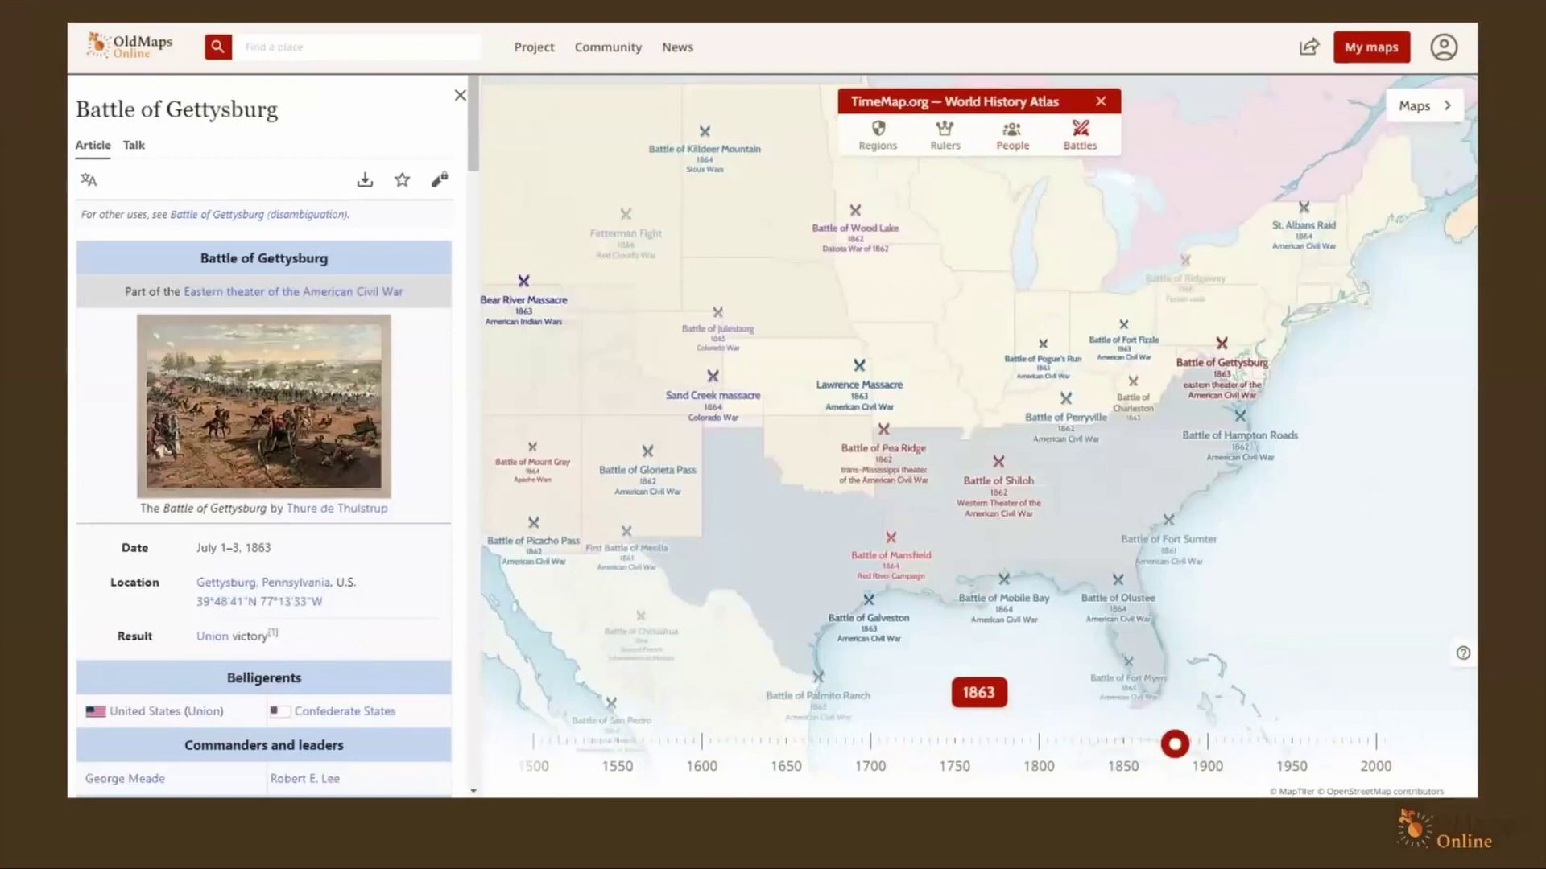Open the Thure de Thulstrup link
The height and width of the screenshot is (869, 1546).
(337, 509)
